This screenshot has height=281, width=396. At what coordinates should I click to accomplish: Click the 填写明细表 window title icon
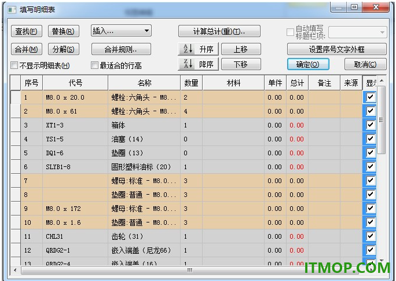click(x=12, y=10)
